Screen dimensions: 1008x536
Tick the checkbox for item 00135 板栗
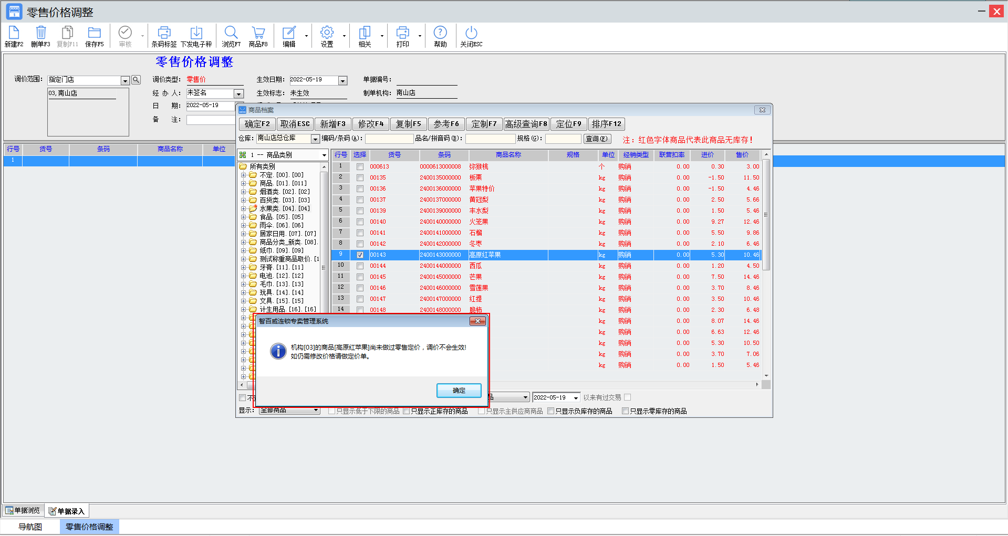[x=360, y=178]
